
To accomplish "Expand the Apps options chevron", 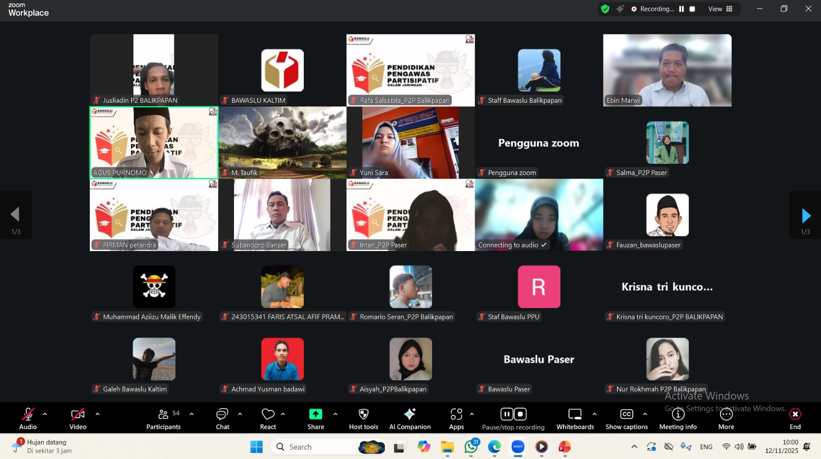I will coord(472,414).
